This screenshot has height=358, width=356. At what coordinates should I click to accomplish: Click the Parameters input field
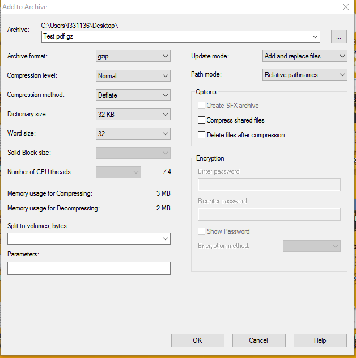89,268
